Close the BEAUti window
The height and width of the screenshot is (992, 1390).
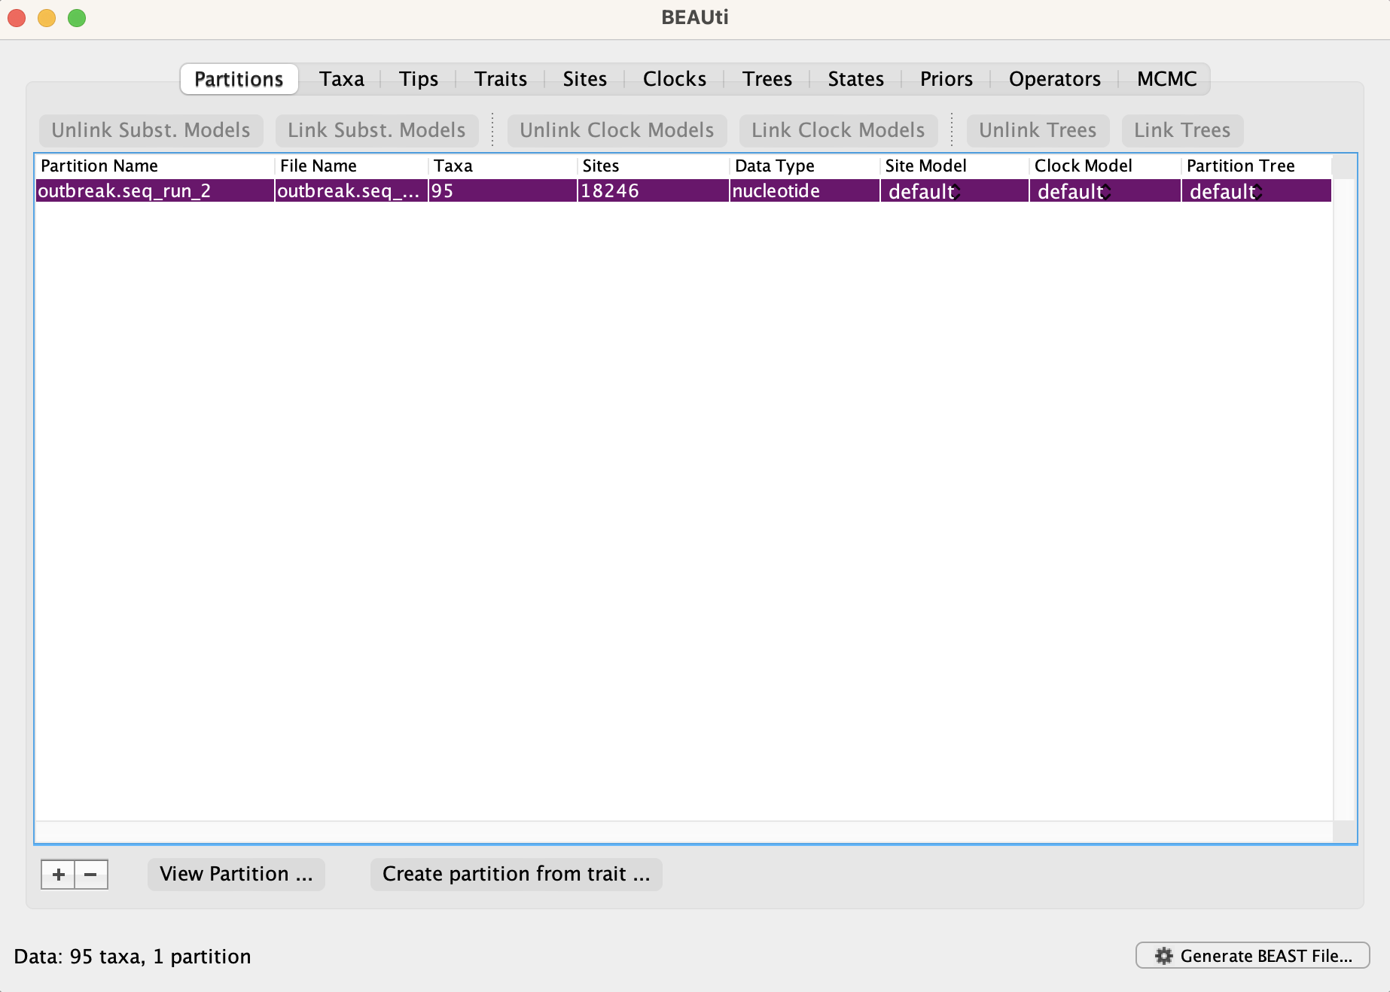[x=17, y=17]
